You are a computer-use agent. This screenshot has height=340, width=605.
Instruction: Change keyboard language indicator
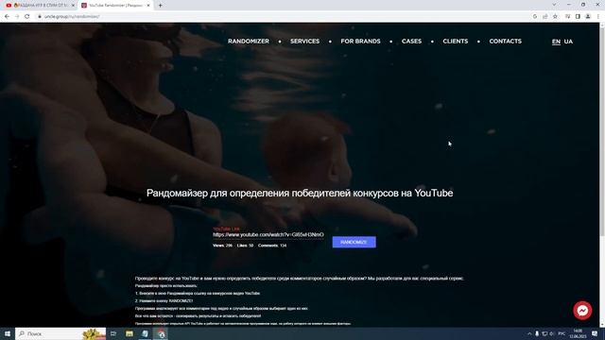click(x=562, y=333)
